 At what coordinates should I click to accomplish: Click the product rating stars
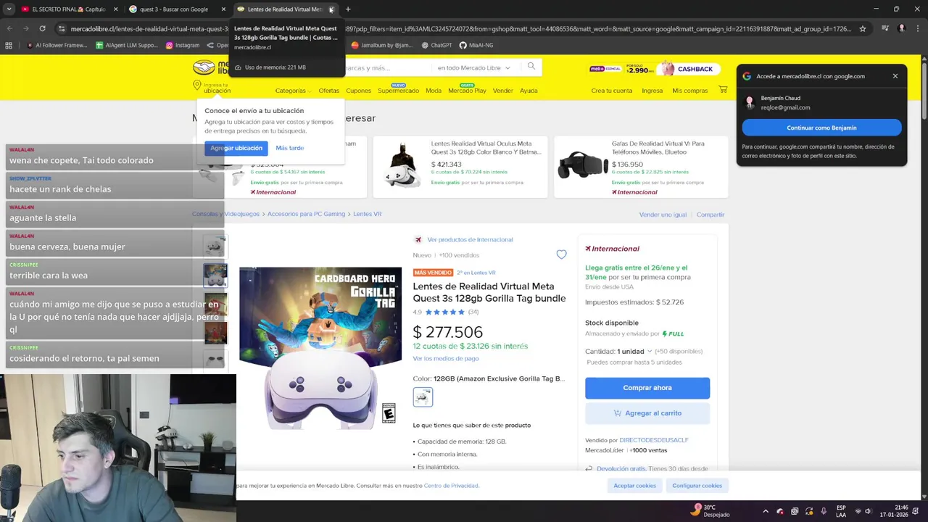[x=445, y=312]
